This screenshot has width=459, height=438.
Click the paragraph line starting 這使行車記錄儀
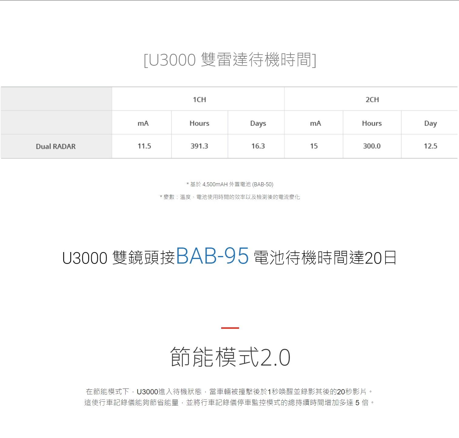[230, 403]
